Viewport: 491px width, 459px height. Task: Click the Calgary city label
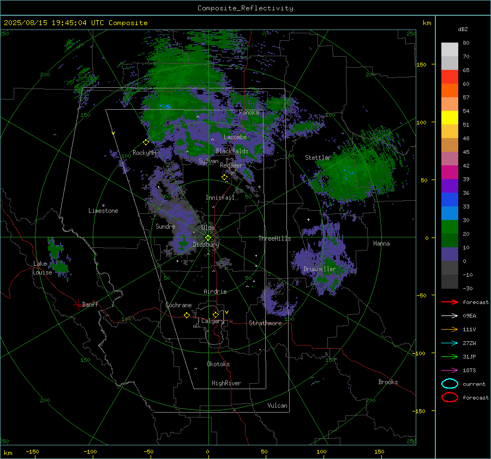tap(213, 321)
